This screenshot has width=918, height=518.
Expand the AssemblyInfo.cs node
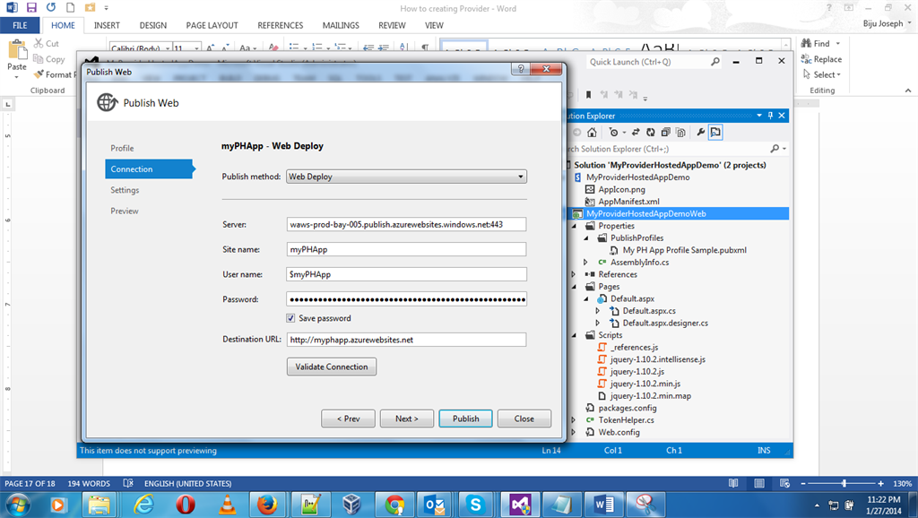586,263
